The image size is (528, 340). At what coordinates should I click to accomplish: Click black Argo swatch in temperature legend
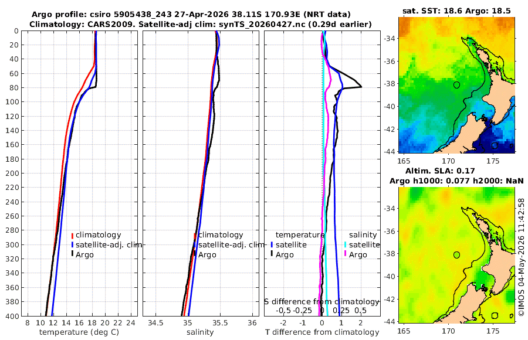pyautogui.click(x=72, y=254)
